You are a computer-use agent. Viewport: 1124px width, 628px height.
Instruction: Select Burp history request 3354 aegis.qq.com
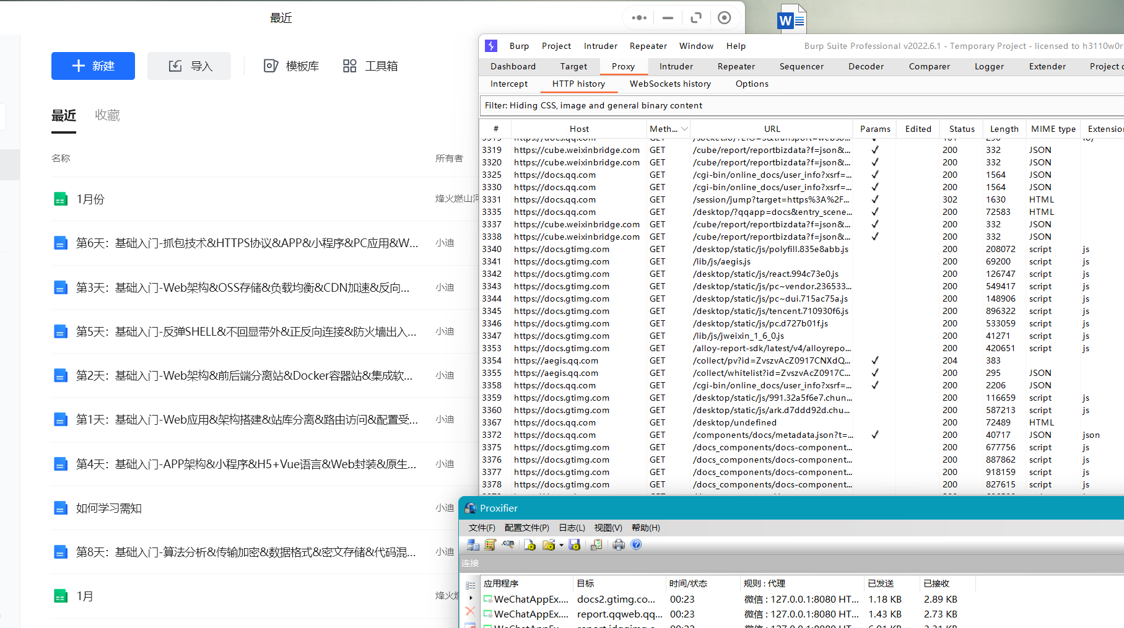(x=801, y=360)
